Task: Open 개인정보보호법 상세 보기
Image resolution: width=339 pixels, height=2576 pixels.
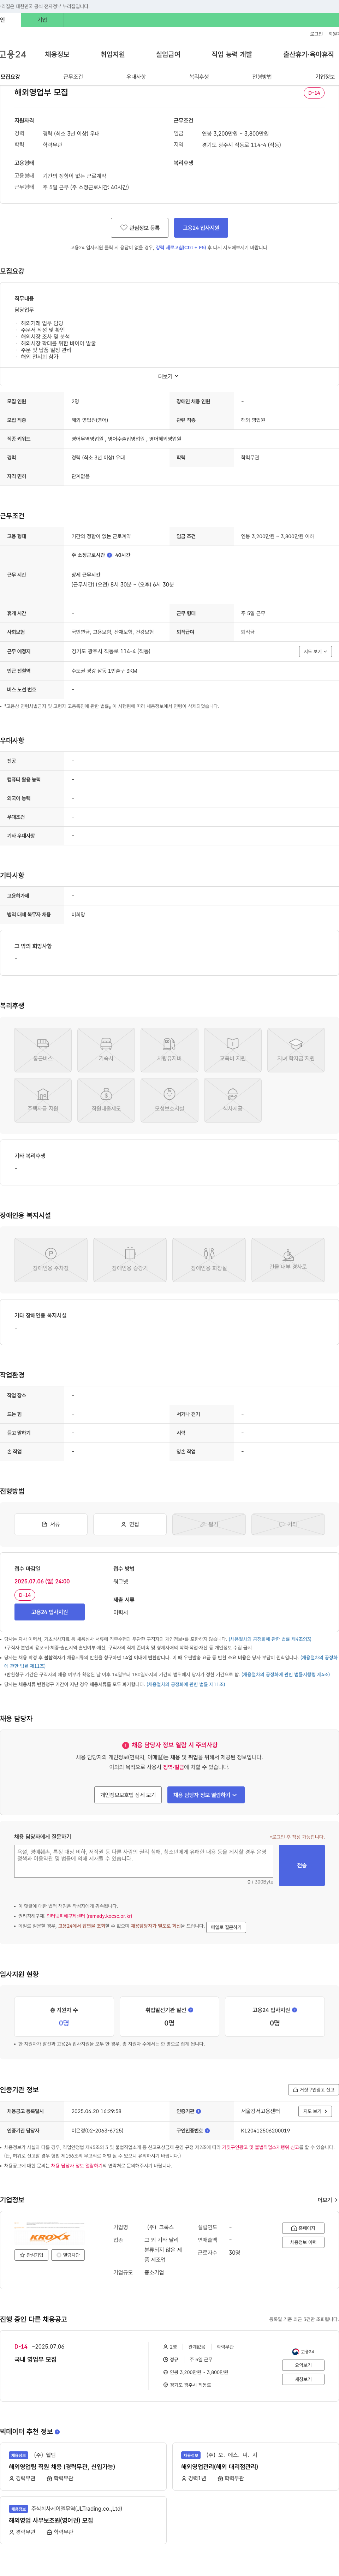Action: pos(128,1795)
